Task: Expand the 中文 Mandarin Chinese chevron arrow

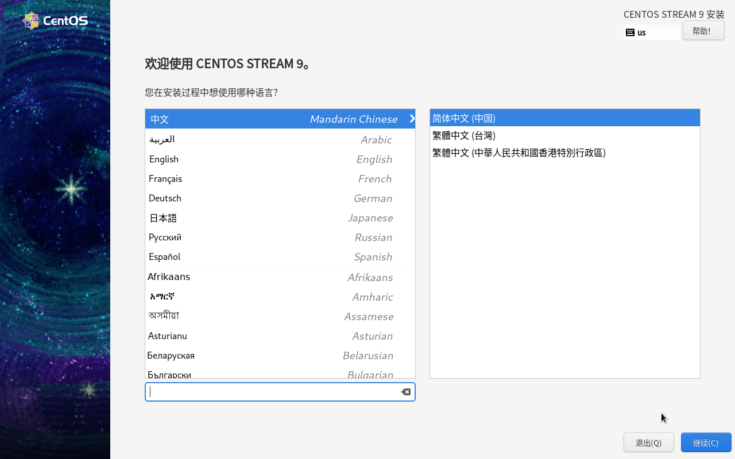Action: 412,119
